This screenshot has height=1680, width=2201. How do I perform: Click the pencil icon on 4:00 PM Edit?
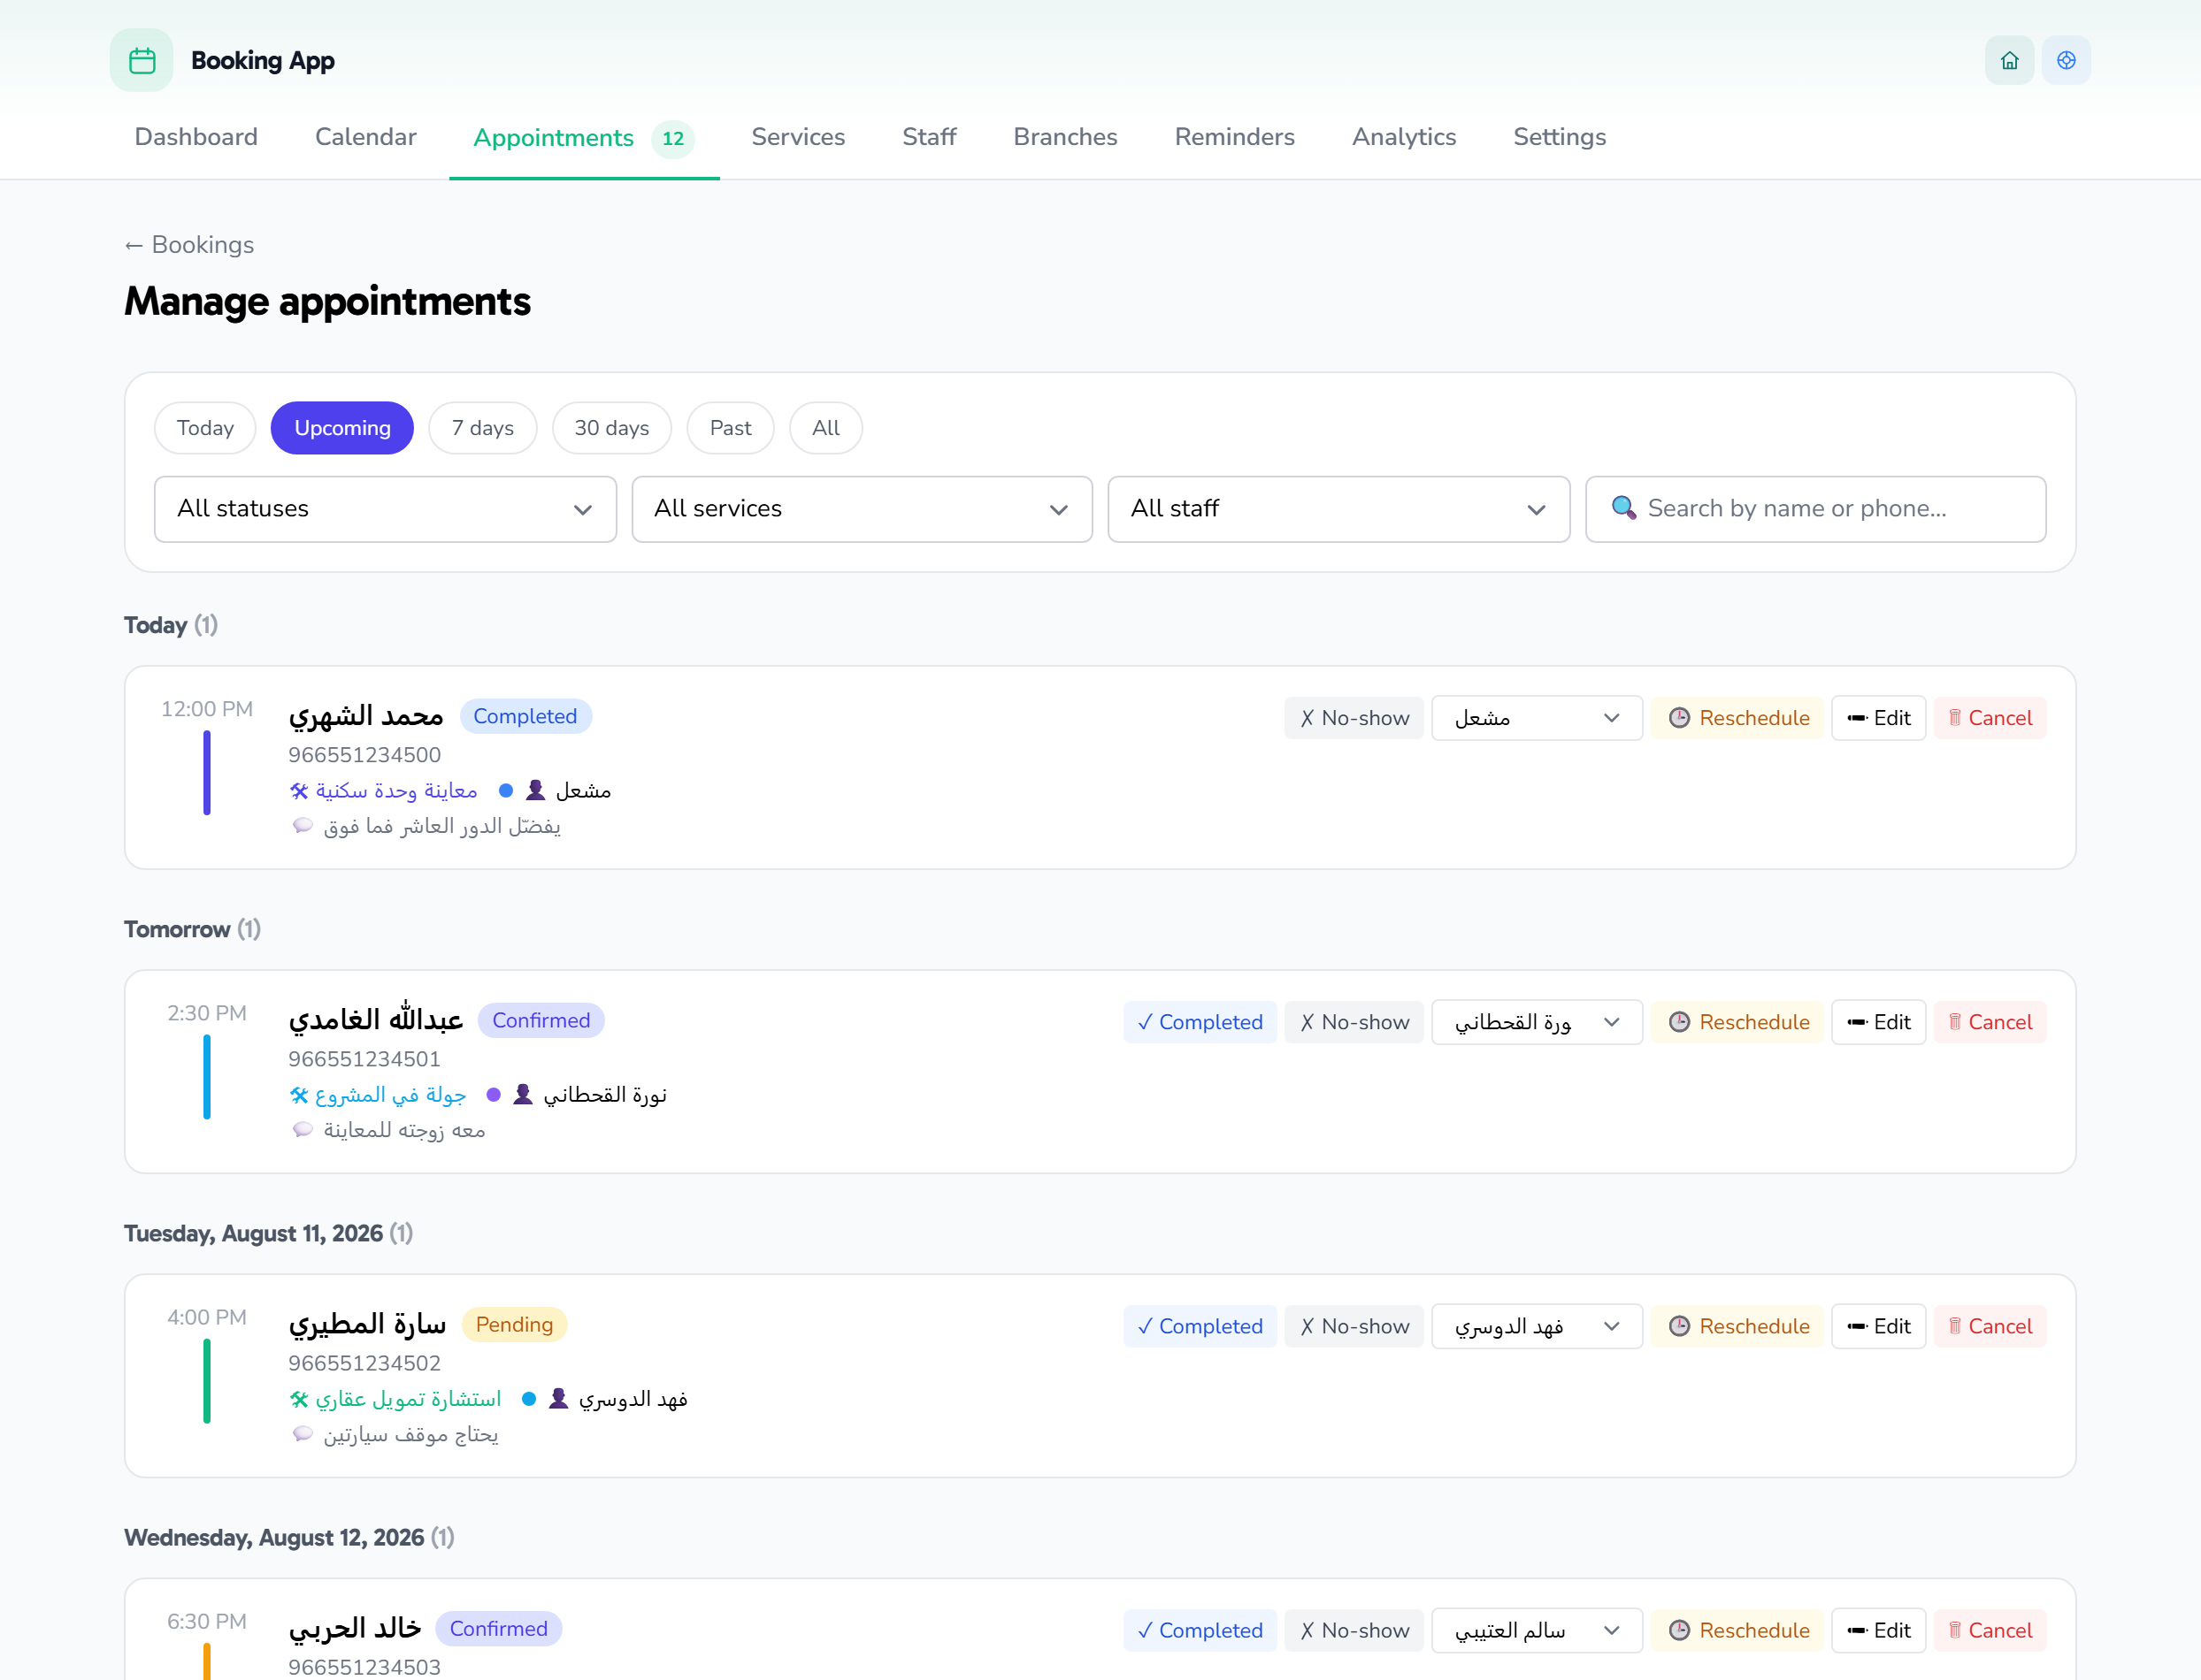click(1858, 1326)
